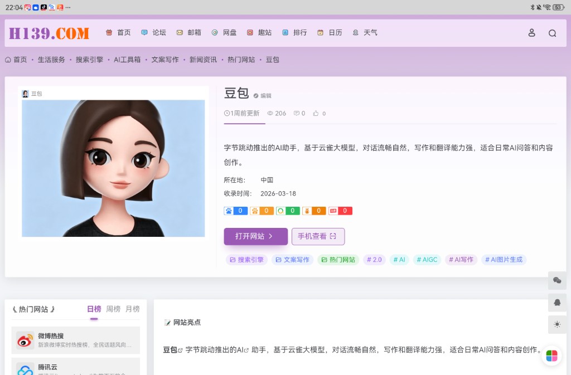Select the # 2.0 tag
This screenshot has height=375, width=571.
point(374,260)
